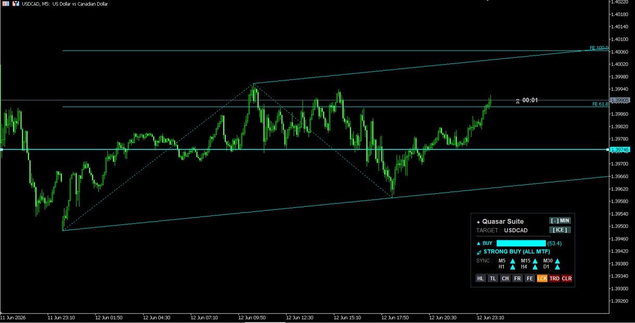635x323 pixels.
Task: Click the 12 Jun 09:50 time axis label
Action: tap(252, 317)
